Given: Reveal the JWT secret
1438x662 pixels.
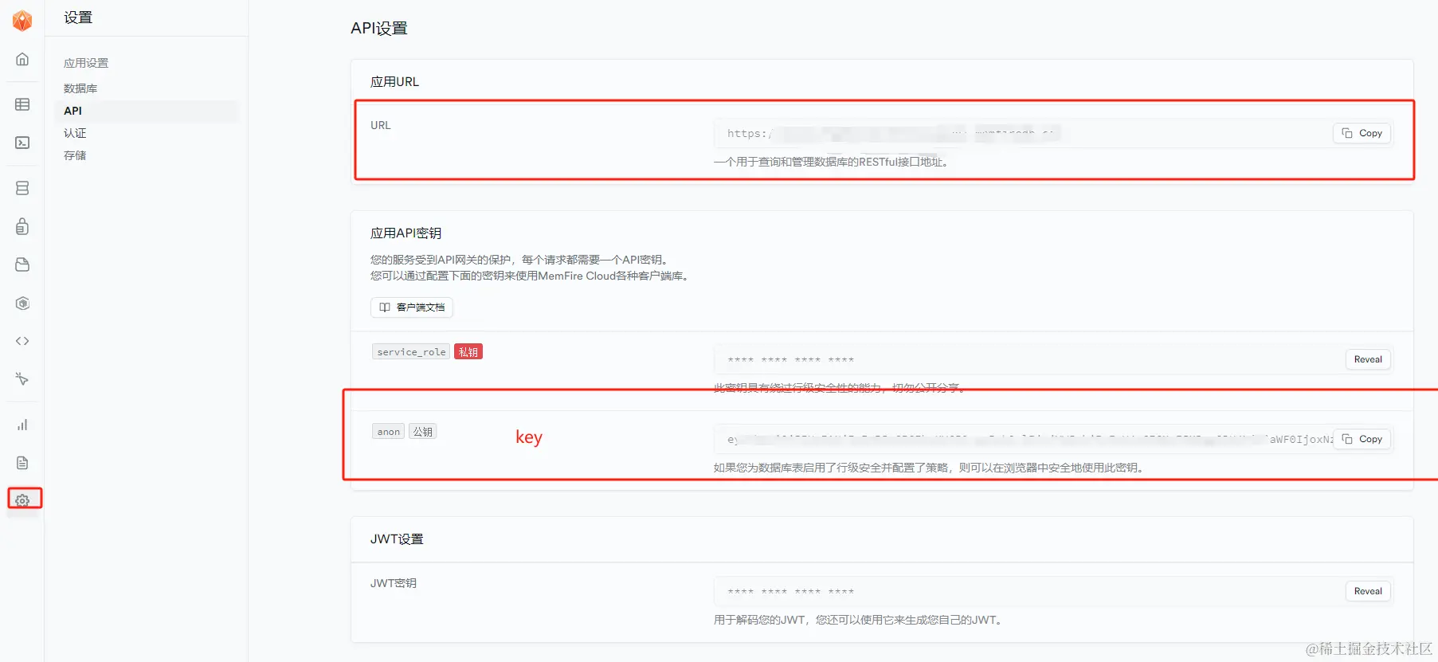Looking at the screenshot, I should pos(1368,591).
